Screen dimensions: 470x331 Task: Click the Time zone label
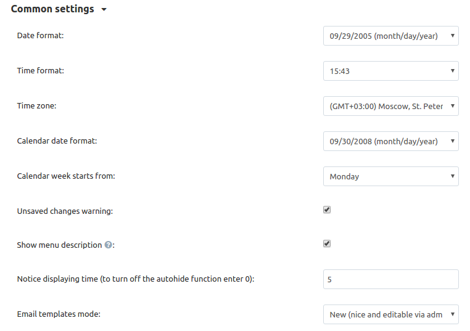pyautogui.click(x=36, y=106)
